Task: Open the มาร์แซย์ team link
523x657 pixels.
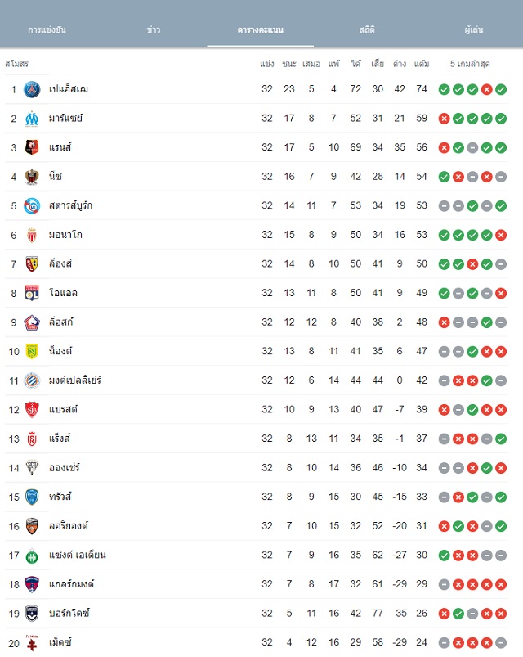Action: (65, 118)
